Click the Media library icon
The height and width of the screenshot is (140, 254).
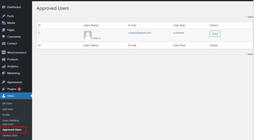(4, 23)
